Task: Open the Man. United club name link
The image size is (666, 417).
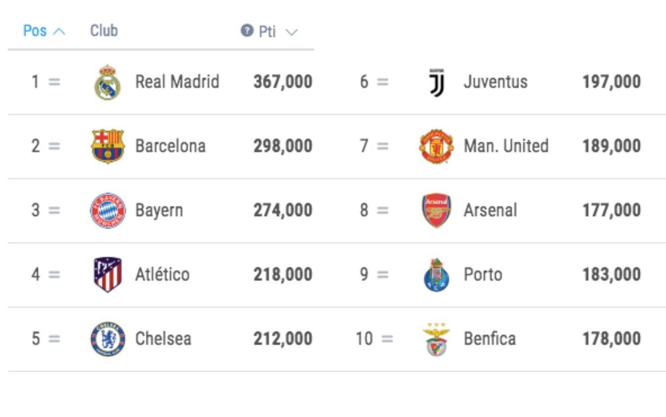Action: point(506,146)
